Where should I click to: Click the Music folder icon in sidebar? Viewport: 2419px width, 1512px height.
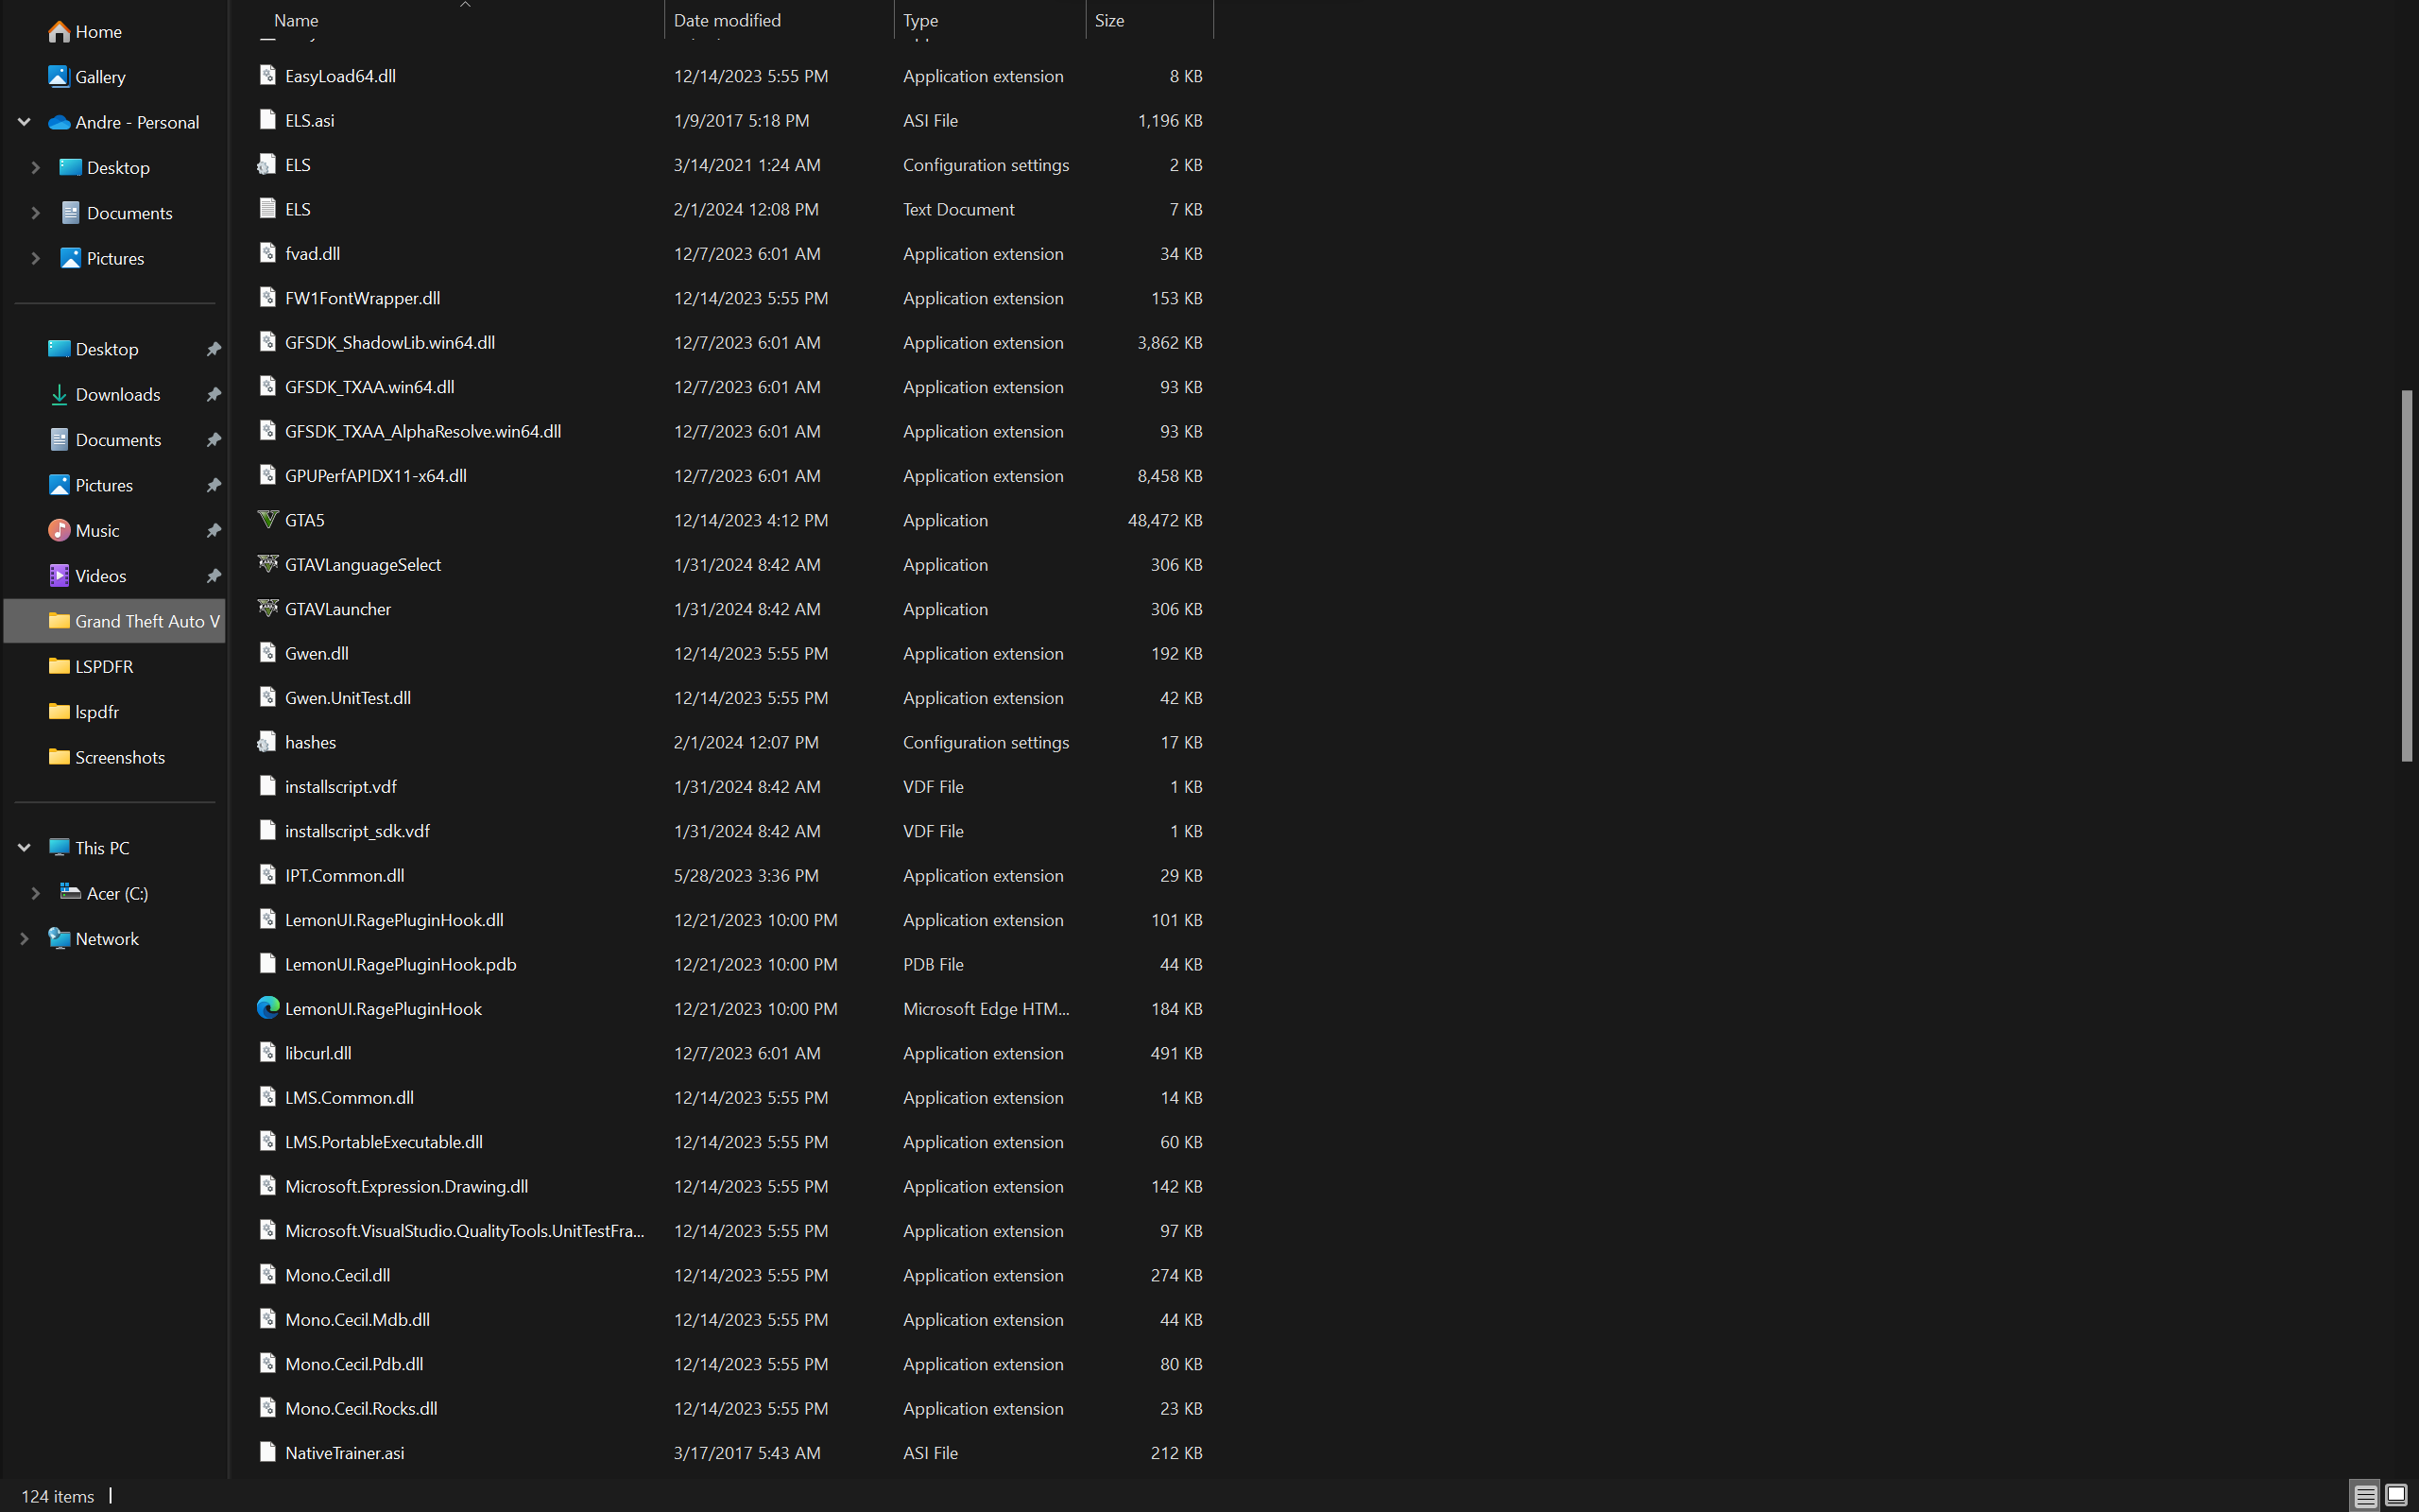click(59, 530)
